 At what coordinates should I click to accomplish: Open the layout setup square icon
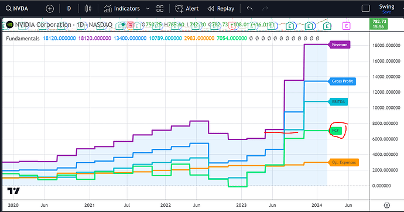point(365,9)
